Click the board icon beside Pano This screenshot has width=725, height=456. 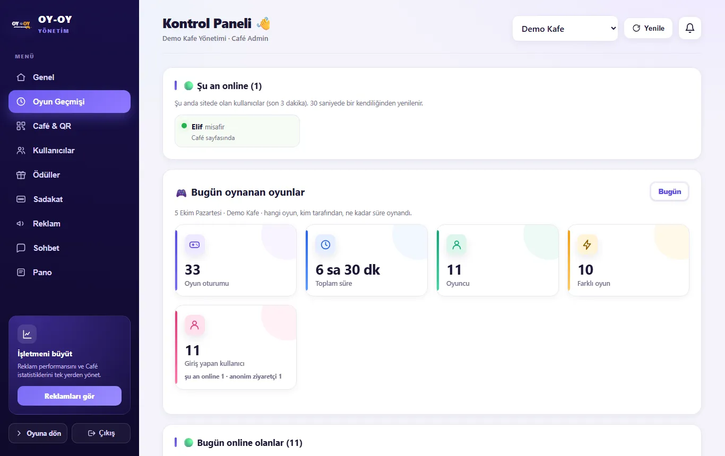pyautogui.click(x=21, y=273)
